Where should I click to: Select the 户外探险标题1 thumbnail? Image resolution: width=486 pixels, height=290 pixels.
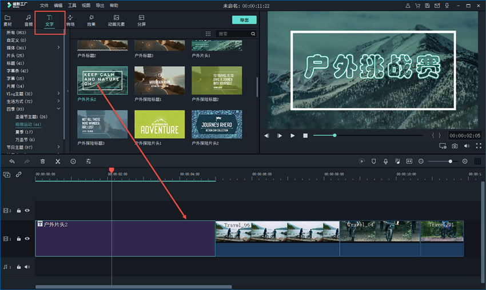160,80
